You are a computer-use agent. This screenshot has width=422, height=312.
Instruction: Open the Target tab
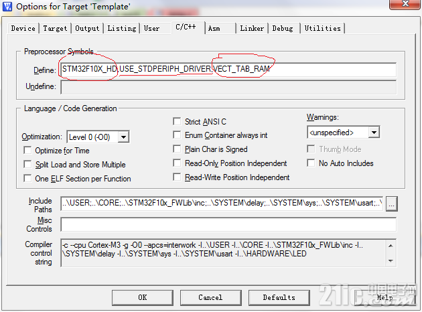tap(55, 28)
